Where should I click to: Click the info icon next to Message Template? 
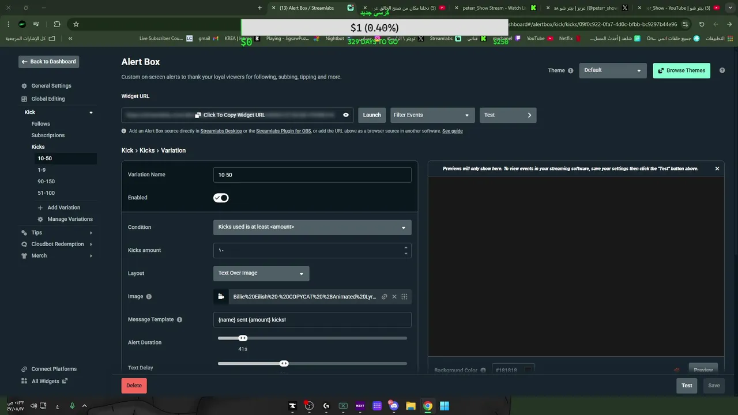click(179, 320)
